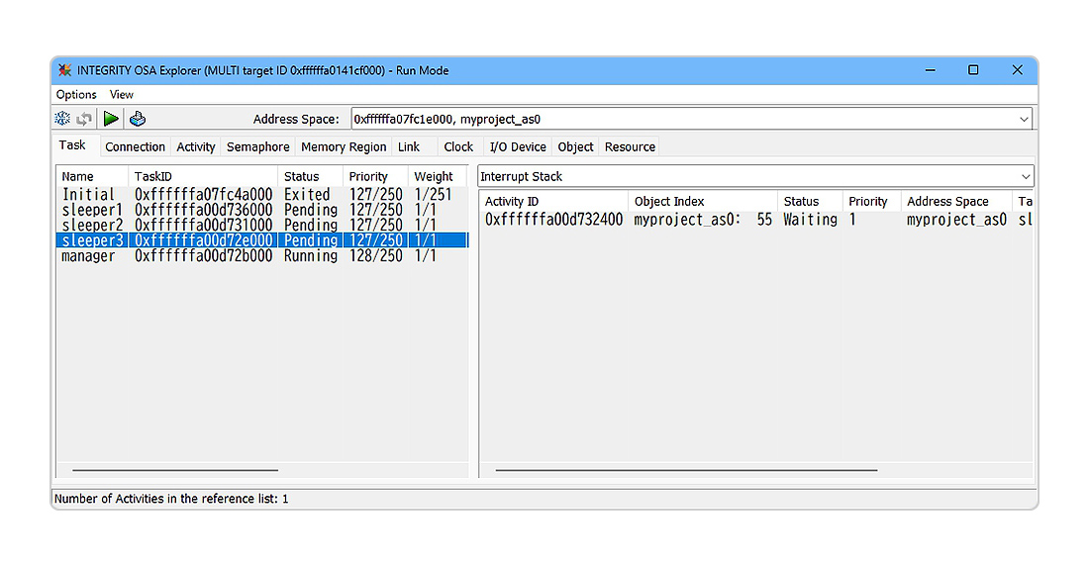Select the sleeper3 task row

[x=261, y=240]
